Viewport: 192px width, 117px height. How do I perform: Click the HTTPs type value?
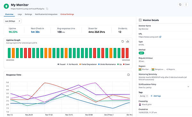[x=141, y=45]
